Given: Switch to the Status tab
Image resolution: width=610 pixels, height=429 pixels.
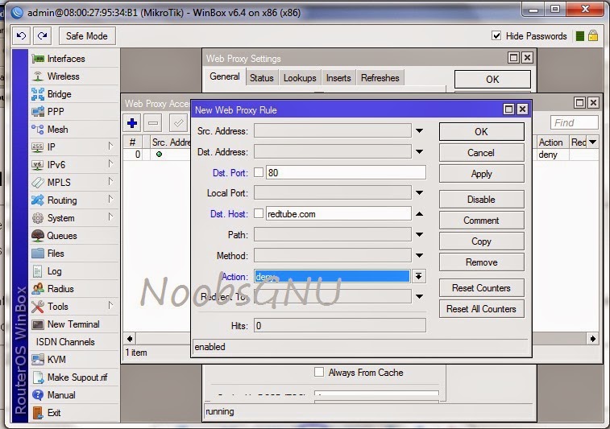Looking at the screenshot, I should (261, 78).
